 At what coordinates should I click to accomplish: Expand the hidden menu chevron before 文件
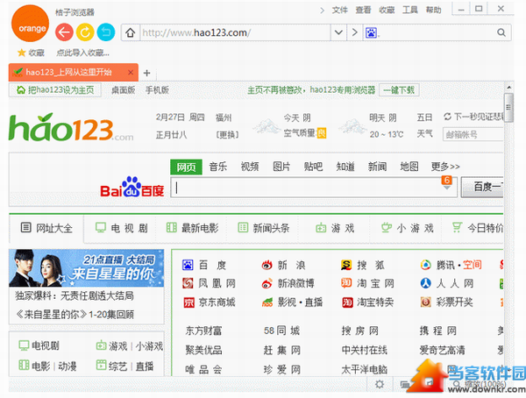[322, 11]
